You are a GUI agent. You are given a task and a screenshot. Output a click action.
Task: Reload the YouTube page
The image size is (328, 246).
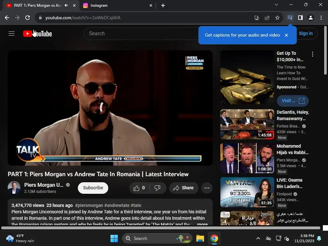point(28,18)
